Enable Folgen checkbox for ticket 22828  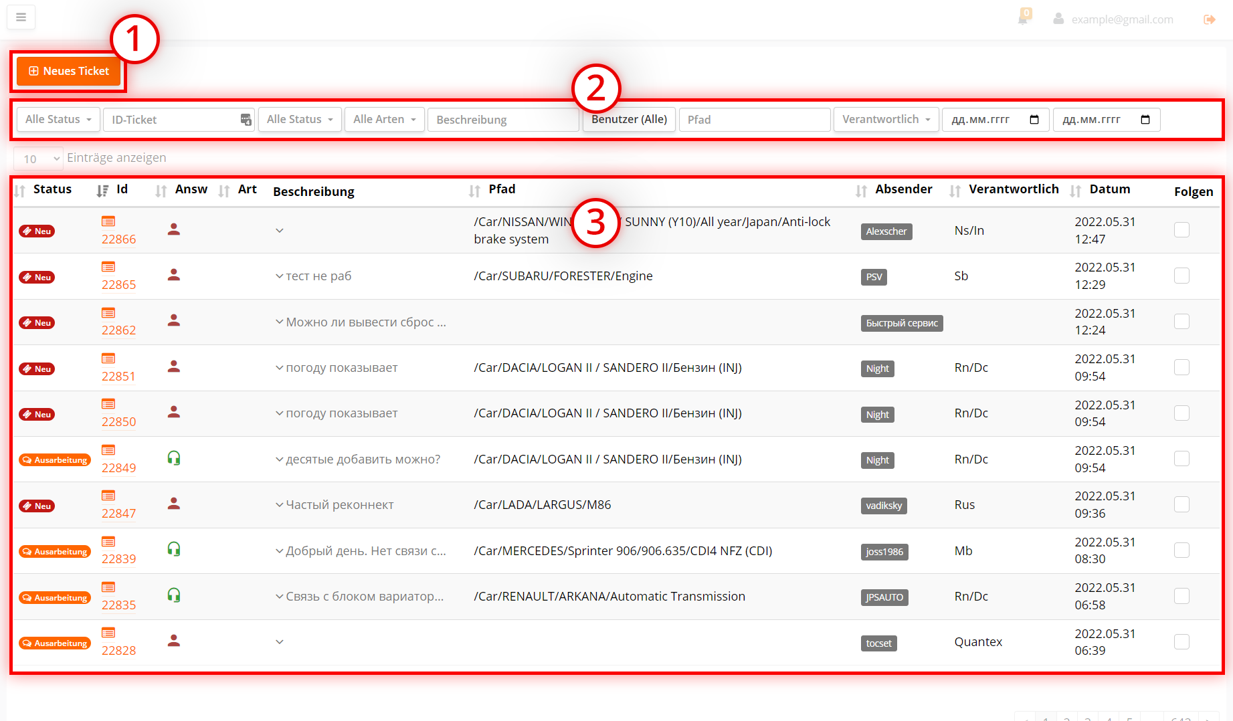[1181, 642]
